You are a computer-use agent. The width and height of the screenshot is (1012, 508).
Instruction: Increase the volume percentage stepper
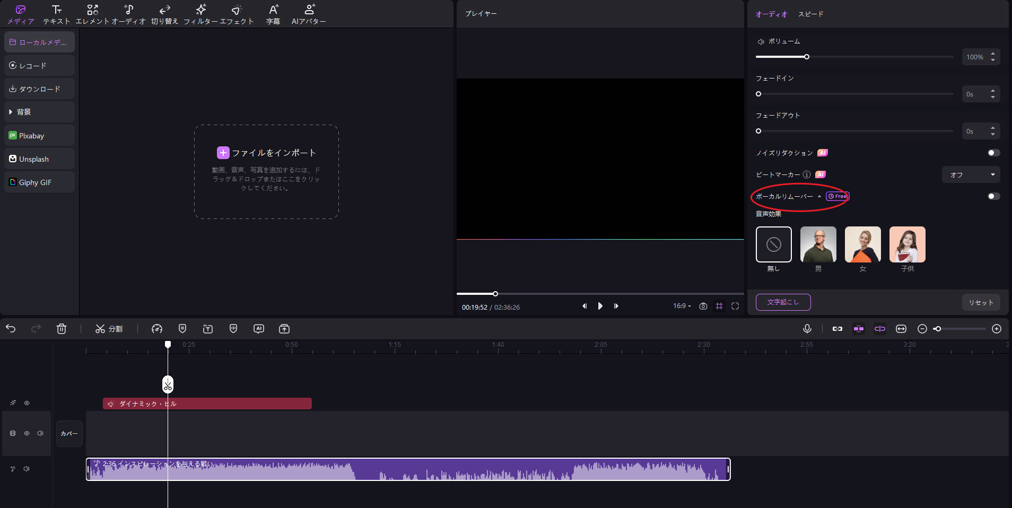pyautogui.click(x=993, y=54)
